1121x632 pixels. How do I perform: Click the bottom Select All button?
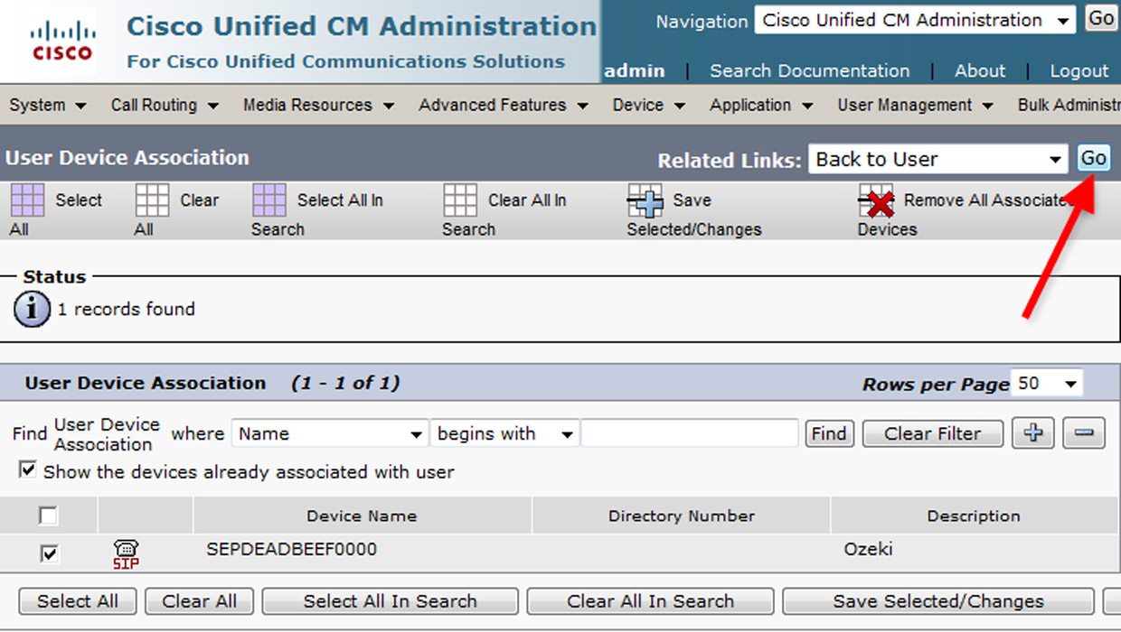click(78, 601)
